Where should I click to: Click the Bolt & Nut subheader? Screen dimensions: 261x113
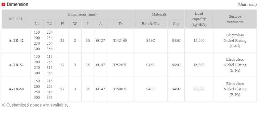click(x=151, y=24)
